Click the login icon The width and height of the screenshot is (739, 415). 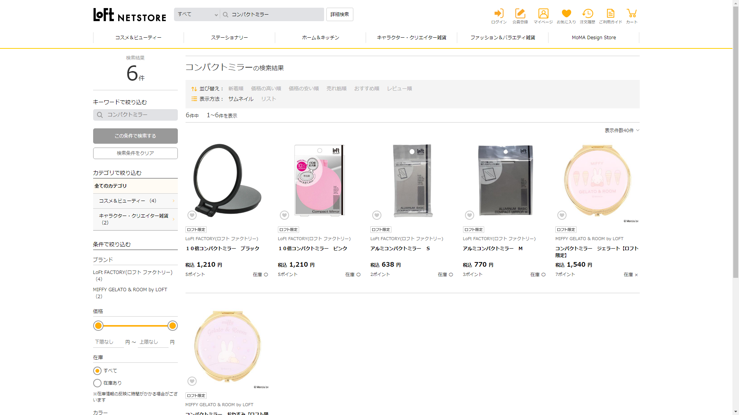499,16
